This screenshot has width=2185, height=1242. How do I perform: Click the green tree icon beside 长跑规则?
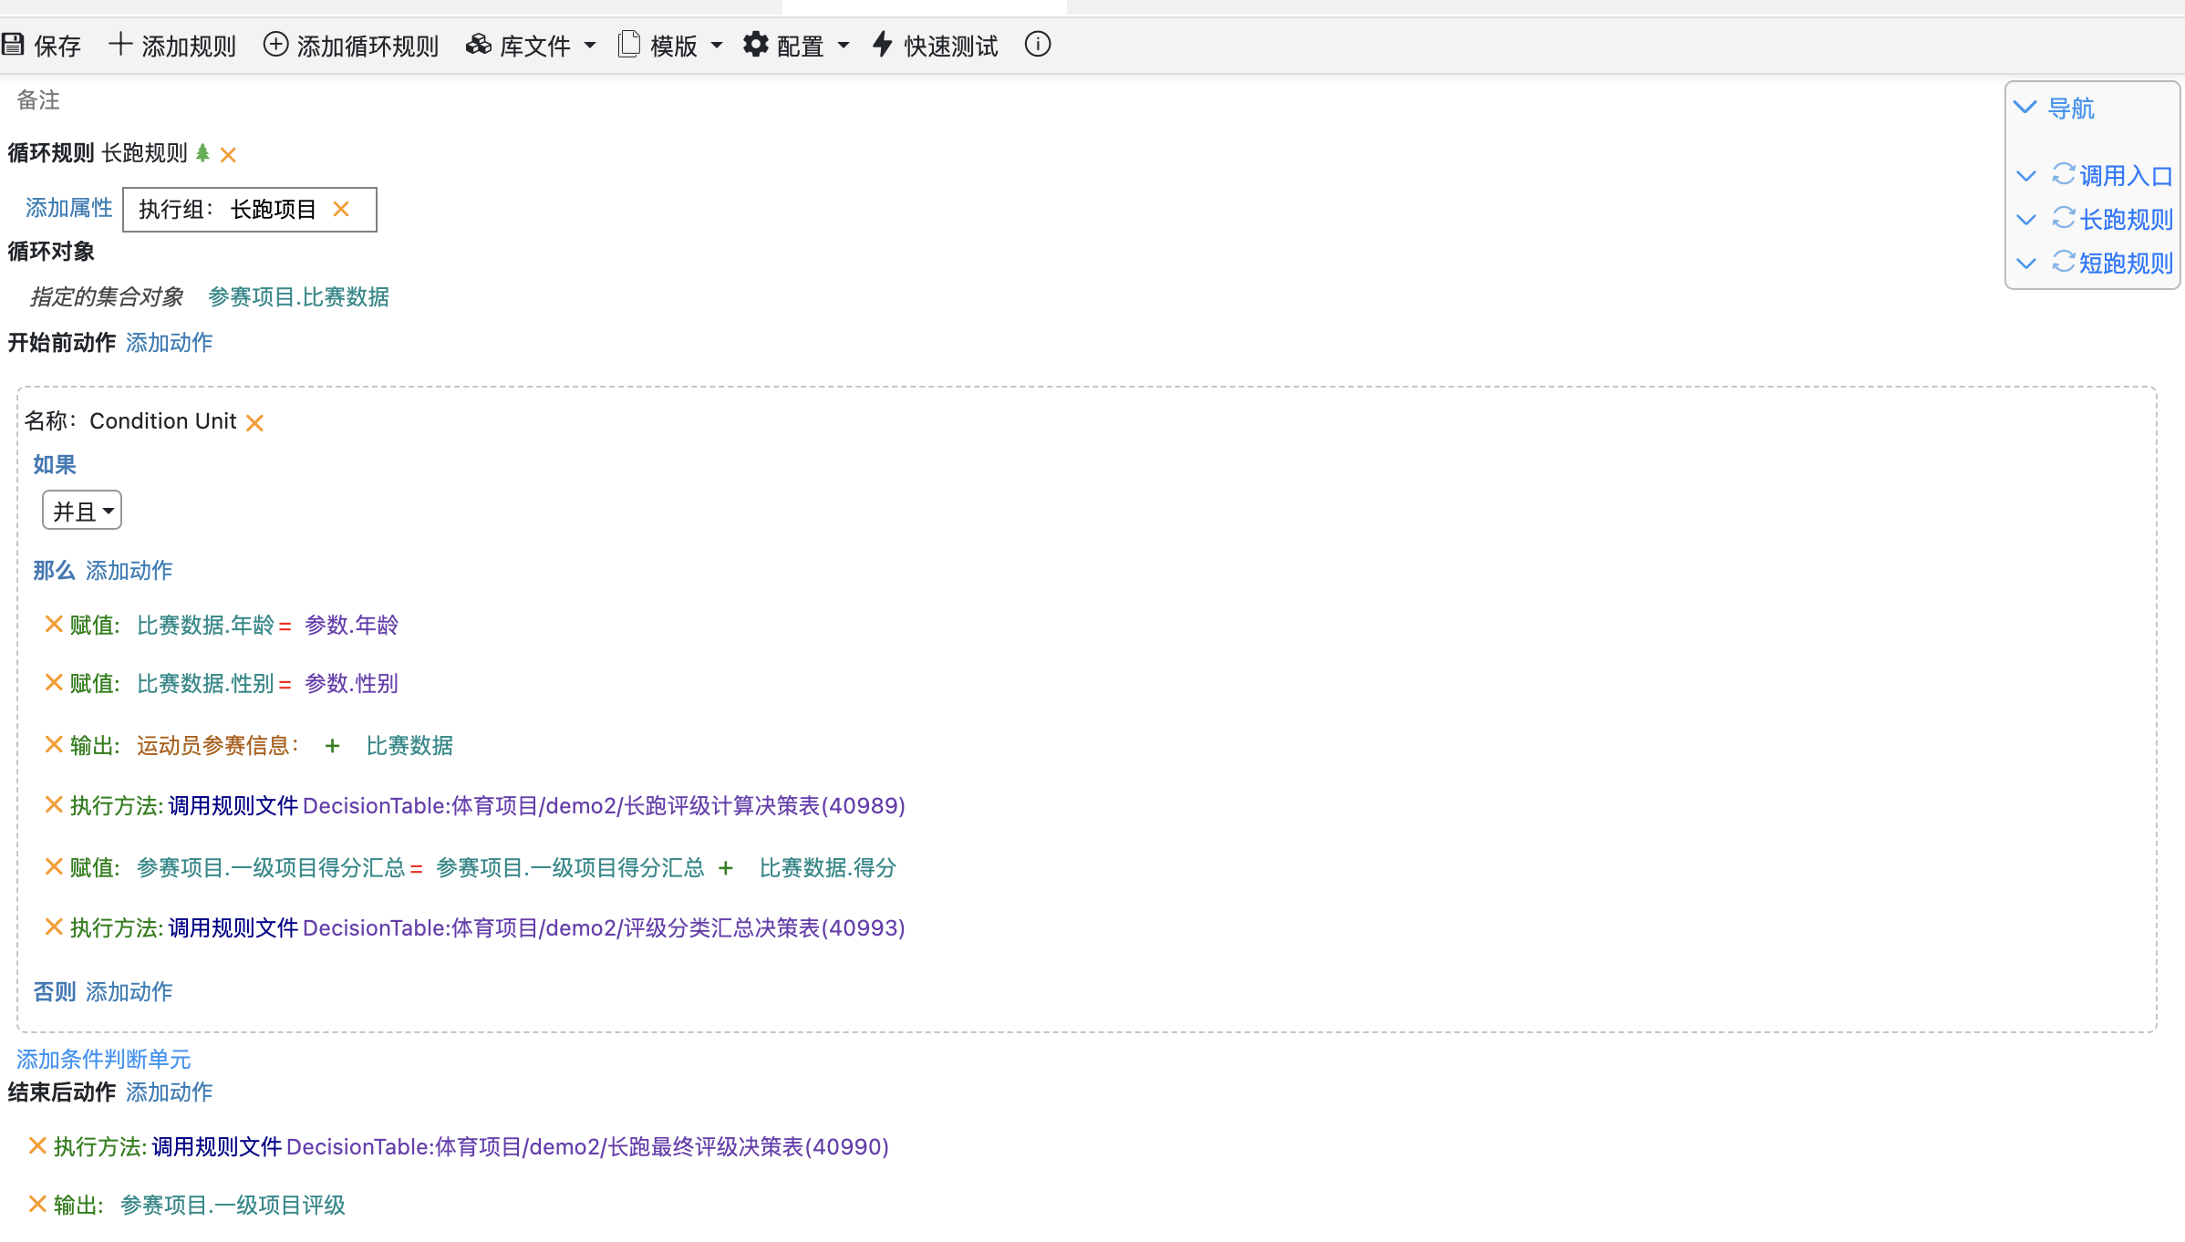tap(203, 153)
